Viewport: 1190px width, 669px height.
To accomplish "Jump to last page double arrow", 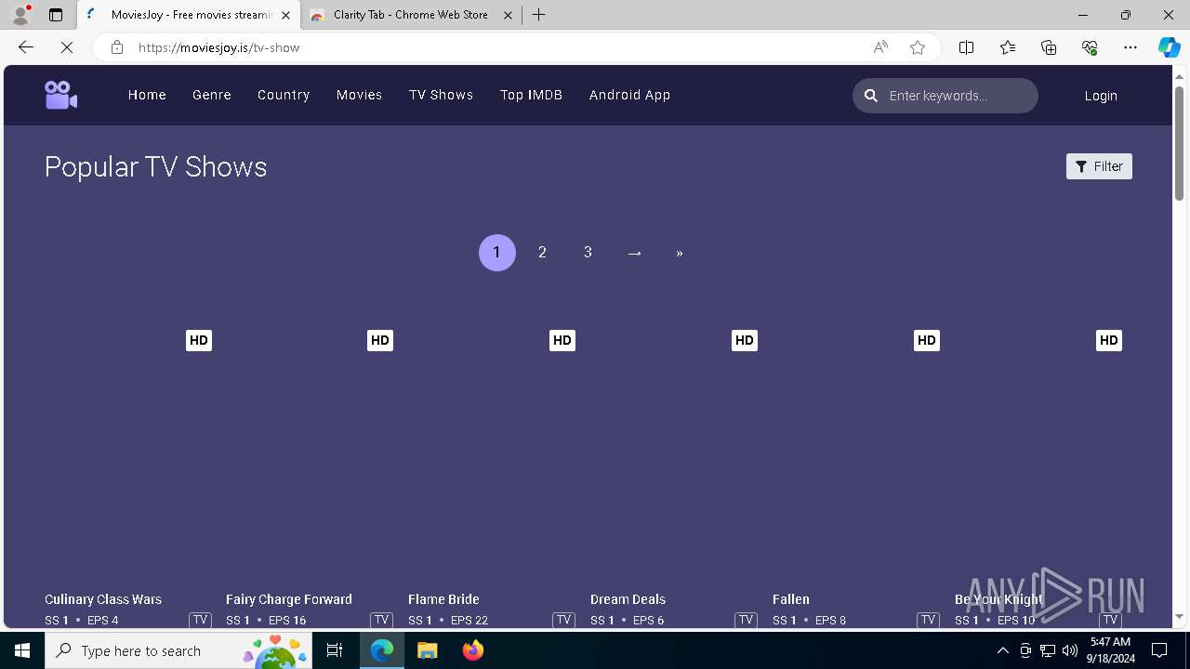I will click(680, 253).
